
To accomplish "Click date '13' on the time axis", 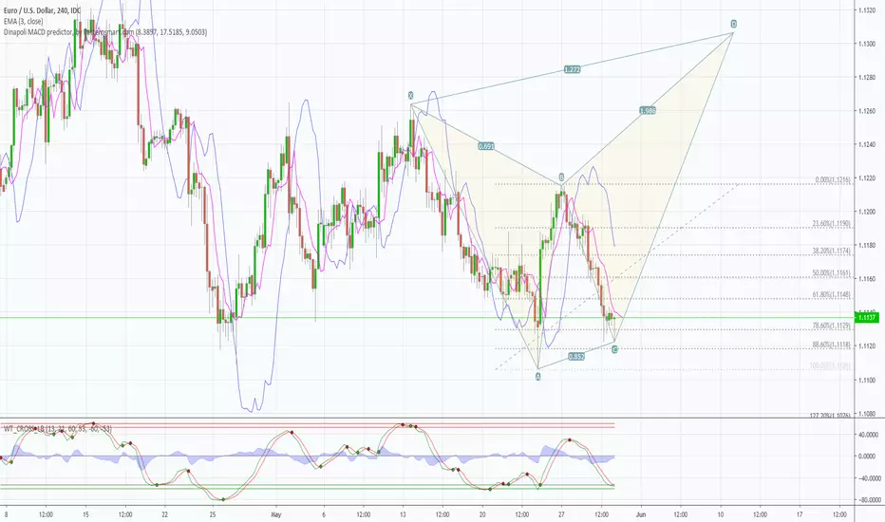I will tap(403, 514).
